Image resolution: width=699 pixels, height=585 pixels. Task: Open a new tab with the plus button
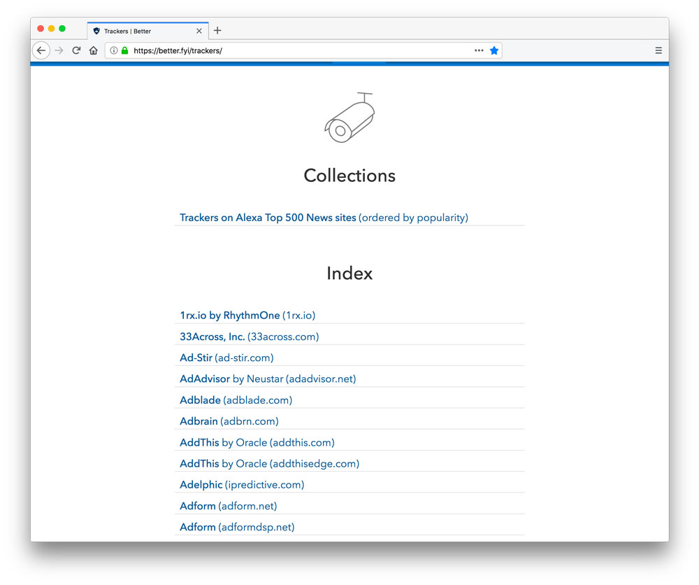pos(217,30)
